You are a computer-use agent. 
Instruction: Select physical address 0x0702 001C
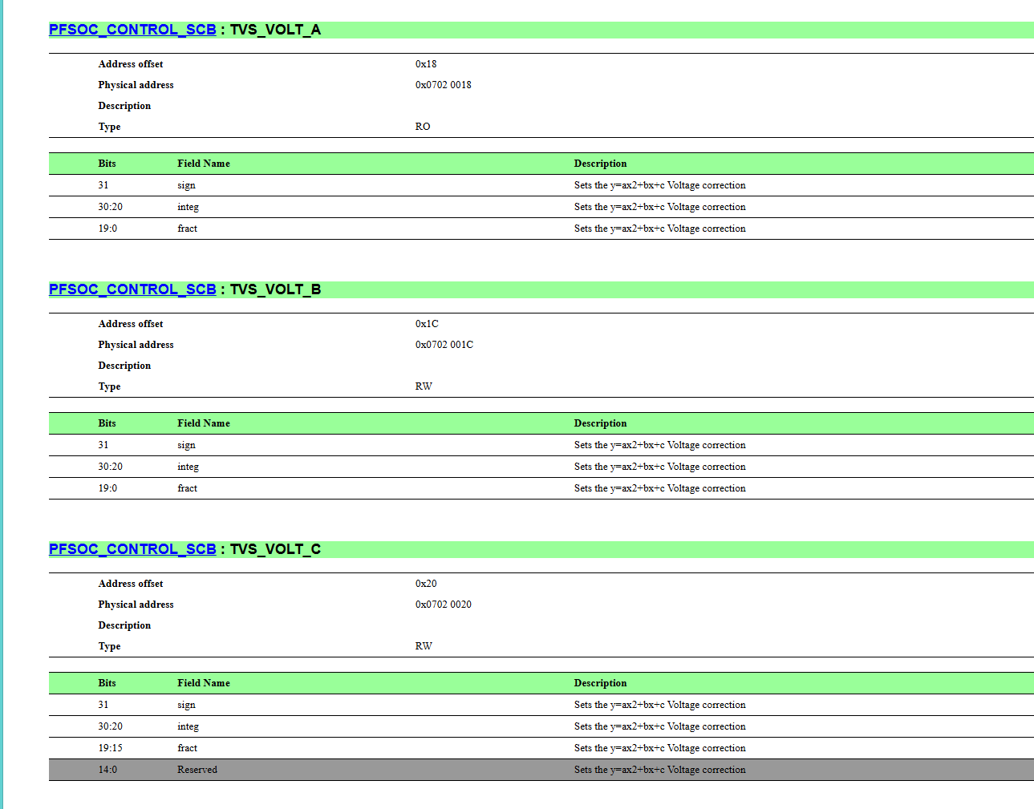444,345
